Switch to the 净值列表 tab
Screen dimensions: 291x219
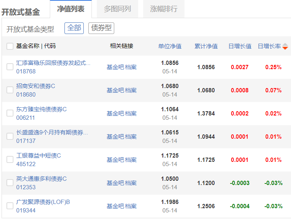click(x=71, y=9)
